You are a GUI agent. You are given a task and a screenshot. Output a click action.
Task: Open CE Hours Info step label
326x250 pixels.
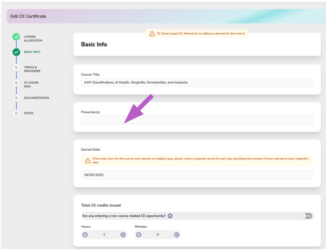31,84
